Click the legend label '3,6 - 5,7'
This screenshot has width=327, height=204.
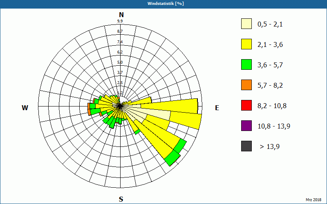pyautogui.click(x=270, y=65)
